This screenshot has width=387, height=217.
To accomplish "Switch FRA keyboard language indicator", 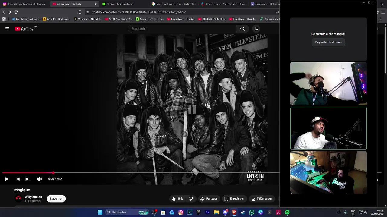I will pyautogui.click(x=353, y=212).
